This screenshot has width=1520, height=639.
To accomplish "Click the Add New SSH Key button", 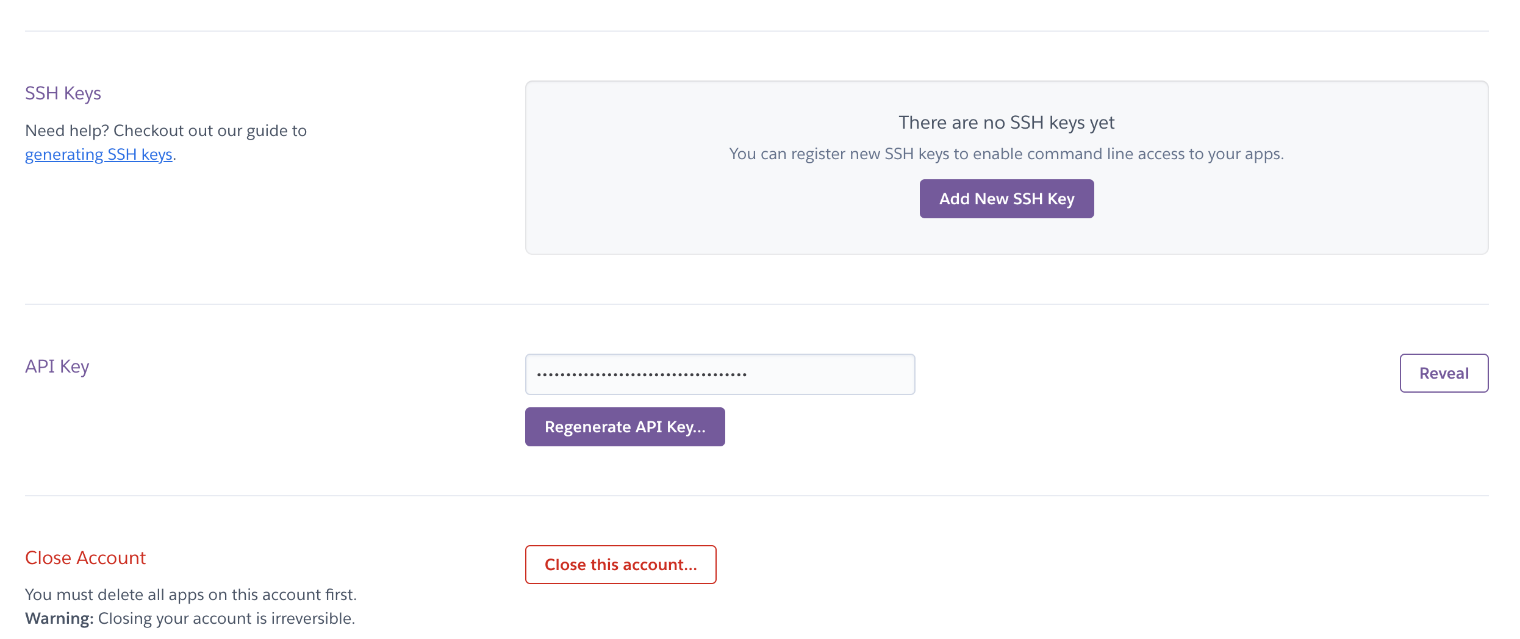I will point(1006,198).
